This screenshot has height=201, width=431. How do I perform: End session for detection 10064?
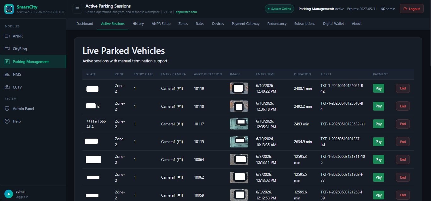(403, 160)
